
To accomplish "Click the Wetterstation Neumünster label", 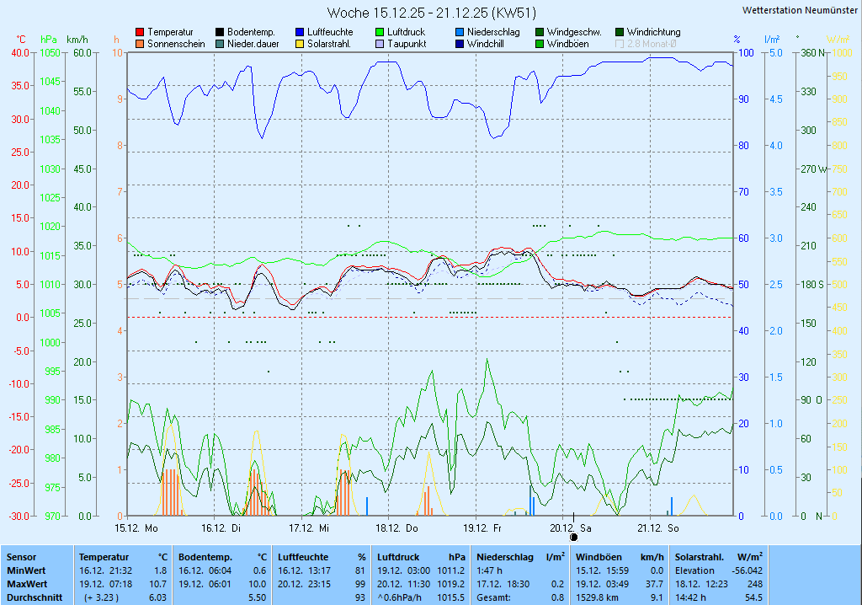I will (800, 10).
